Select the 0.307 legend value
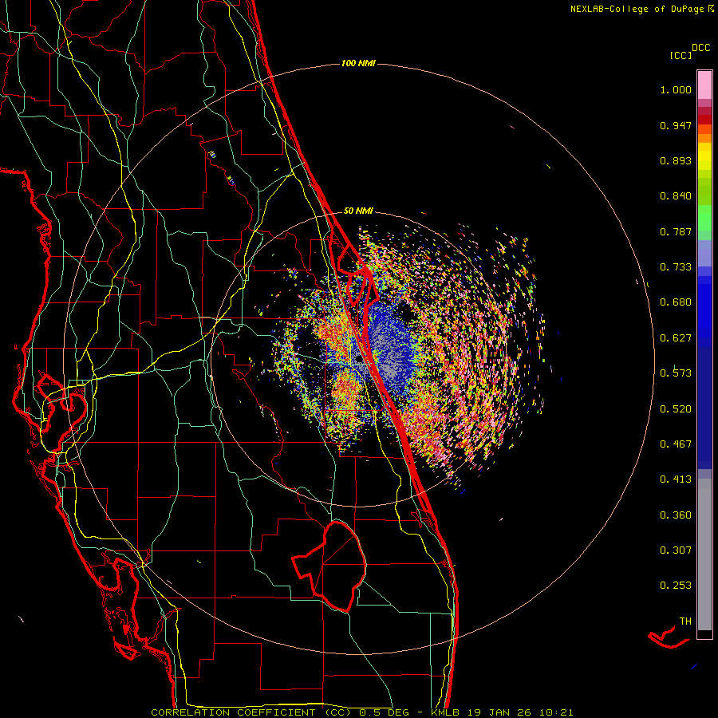The width and height of the screenshot is (718, 718). (676, 550)
